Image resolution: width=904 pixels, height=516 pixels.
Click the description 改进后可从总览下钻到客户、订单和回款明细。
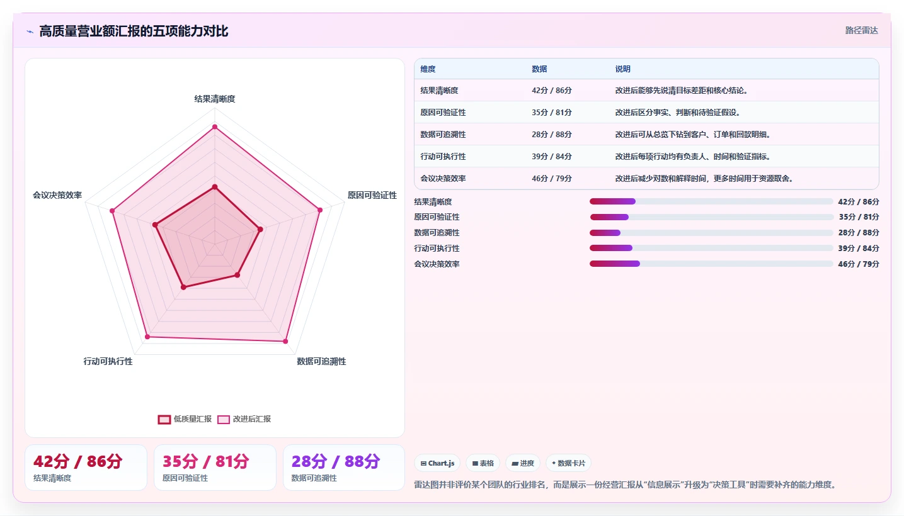coord(693,135)
